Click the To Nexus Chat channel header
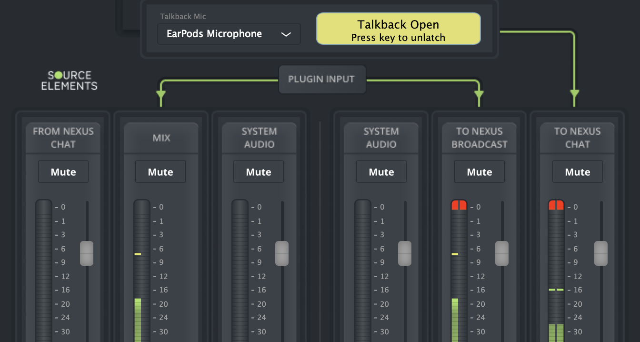The width and height of the screenshot is (640, 342). (578, 138)
